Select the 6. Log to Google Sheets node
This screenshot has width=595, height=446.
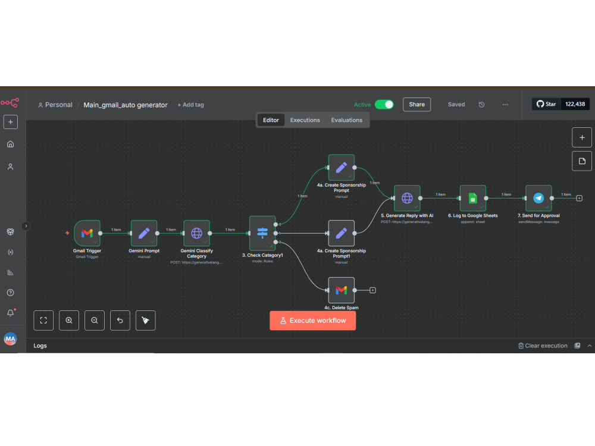[x=473, y=198]
